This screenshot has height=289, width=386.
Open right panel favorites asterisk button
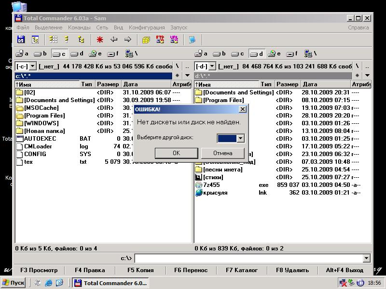tap(357, 76)
